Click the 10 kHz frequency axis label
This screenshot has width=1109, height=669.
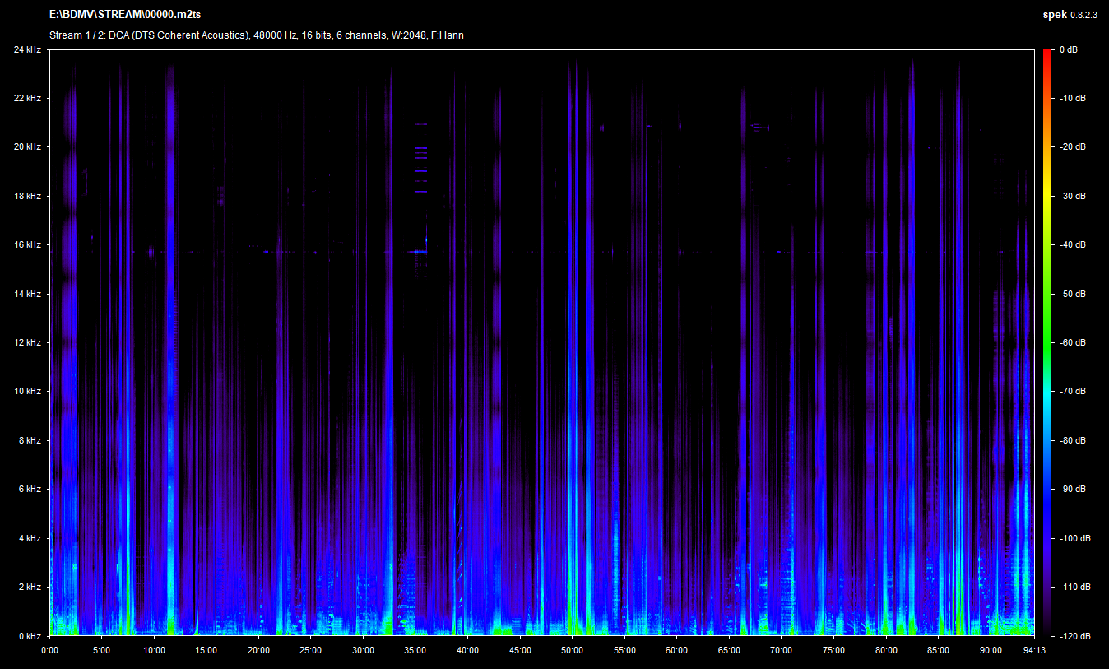pyautogui.click(x=27, y=392)
